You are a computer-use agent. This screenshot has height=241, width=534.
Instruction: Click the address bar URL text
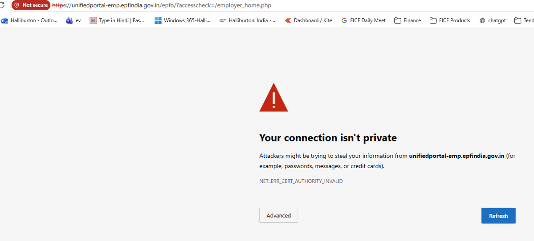pos(162,5)
